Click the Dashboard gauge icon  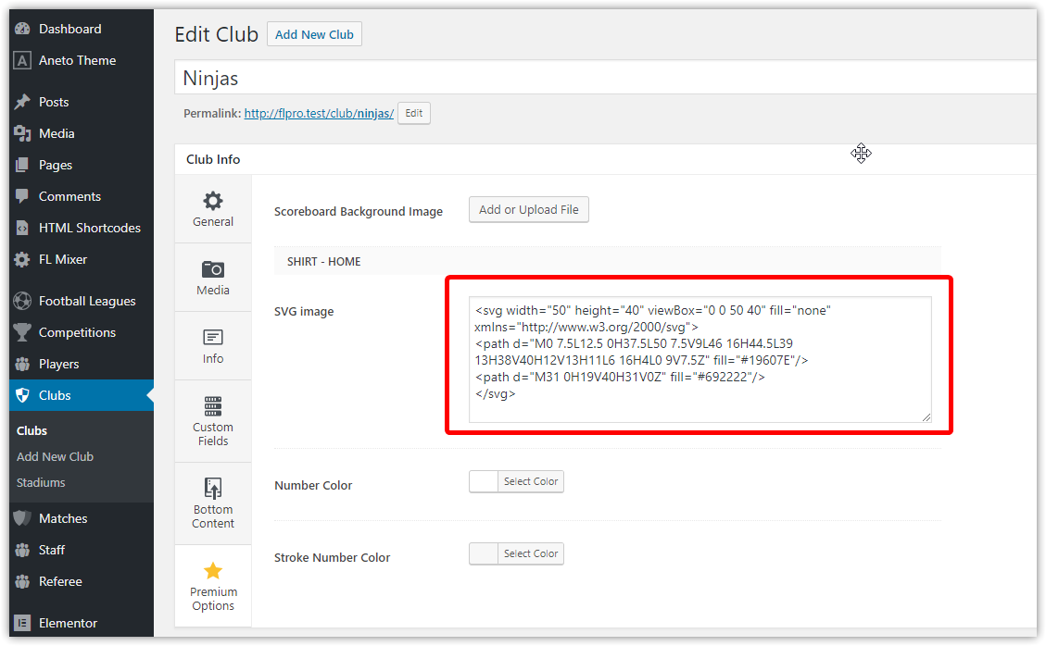22,29
